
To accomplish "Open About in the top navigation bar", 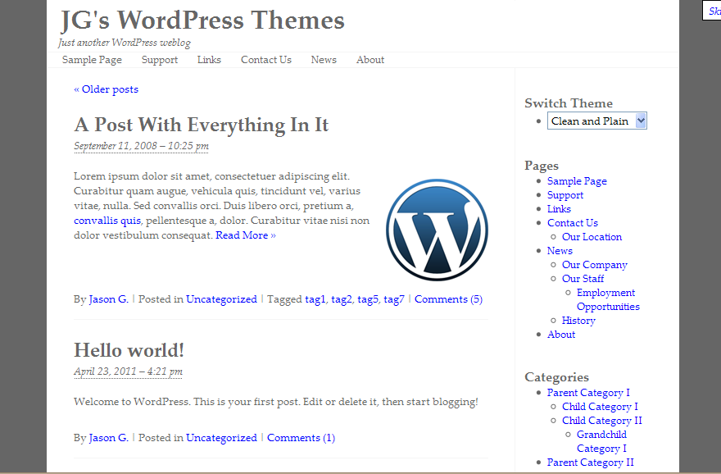I will [370, 60].
